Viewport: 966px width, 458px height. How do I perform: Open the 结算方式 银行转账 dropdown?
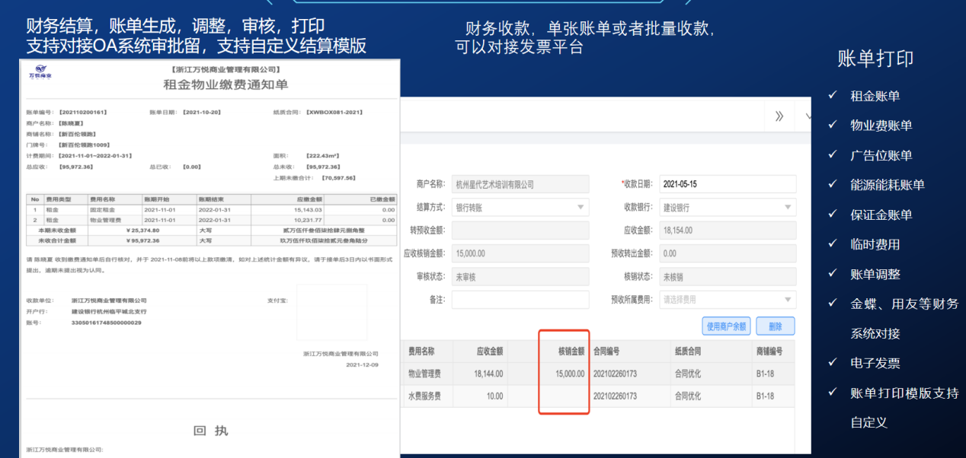(520, 207)
